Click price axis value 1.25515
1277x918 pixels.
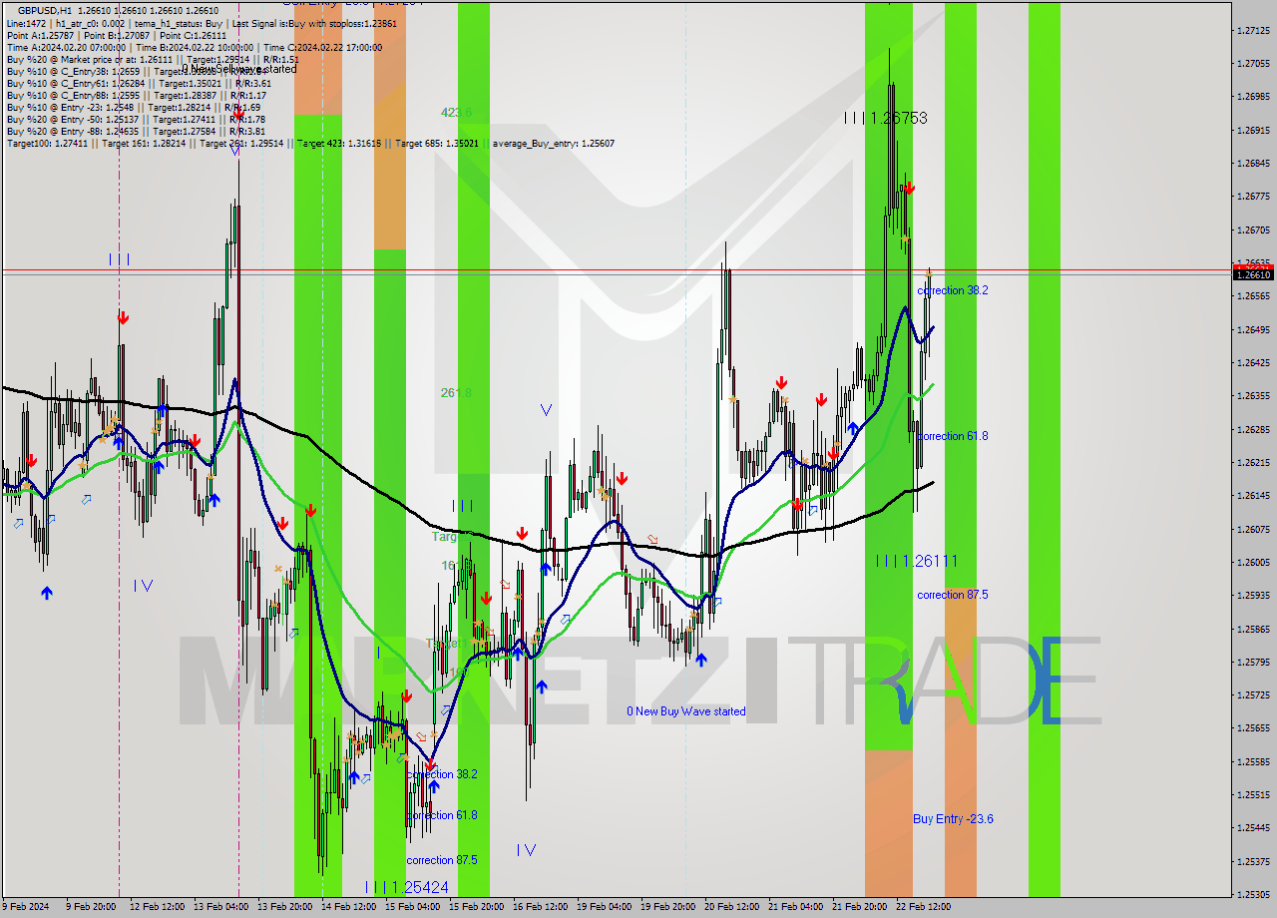pos(1252,794)
